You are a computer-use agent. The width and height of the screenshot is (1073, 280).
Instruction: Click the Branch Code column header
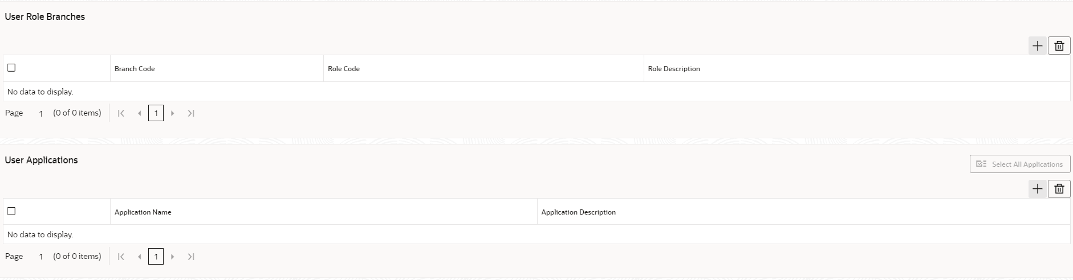click(135, 69)
